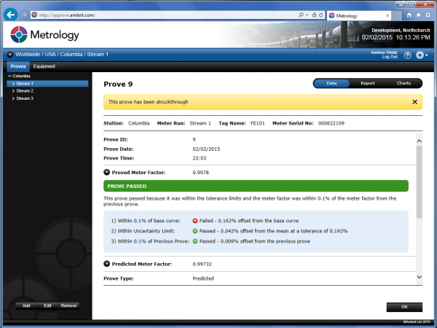
Task: Click the browser back arrow button
Action: [11, 15]
